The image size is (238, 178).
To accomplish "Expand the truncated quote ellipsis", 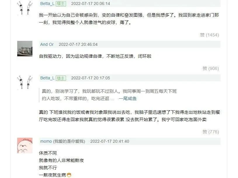I will [112, 99].
